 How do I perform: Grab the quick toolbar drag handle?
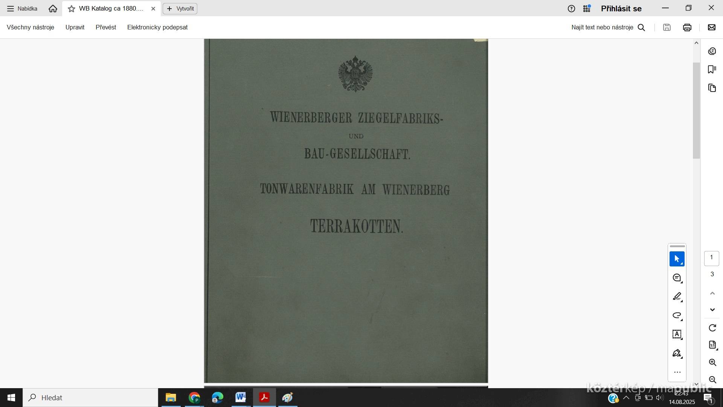pyautogui.click(x=677, y=246)
